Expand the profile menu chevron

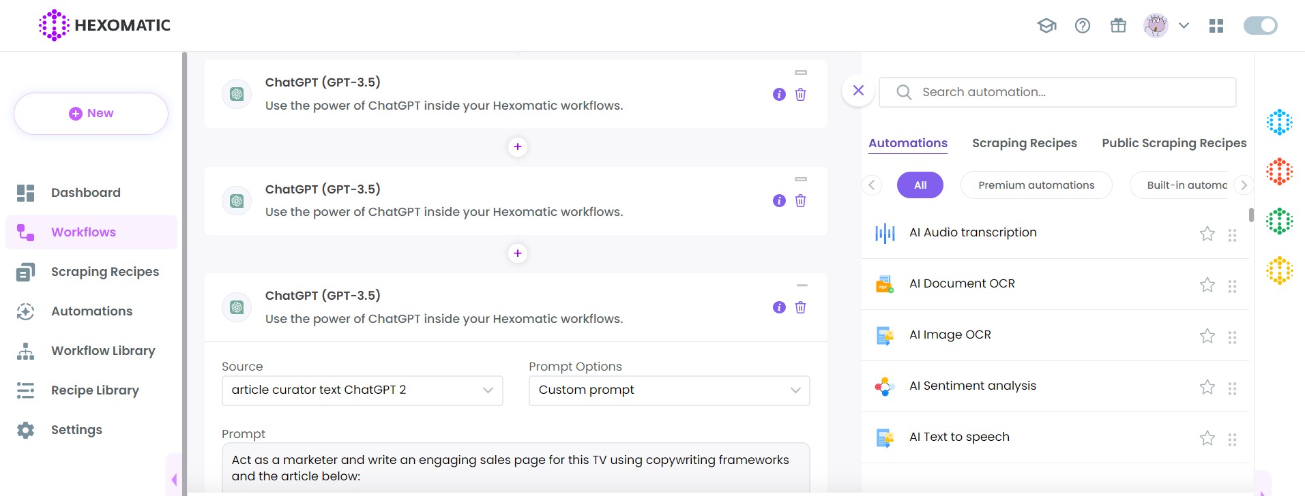[1184, 25]
